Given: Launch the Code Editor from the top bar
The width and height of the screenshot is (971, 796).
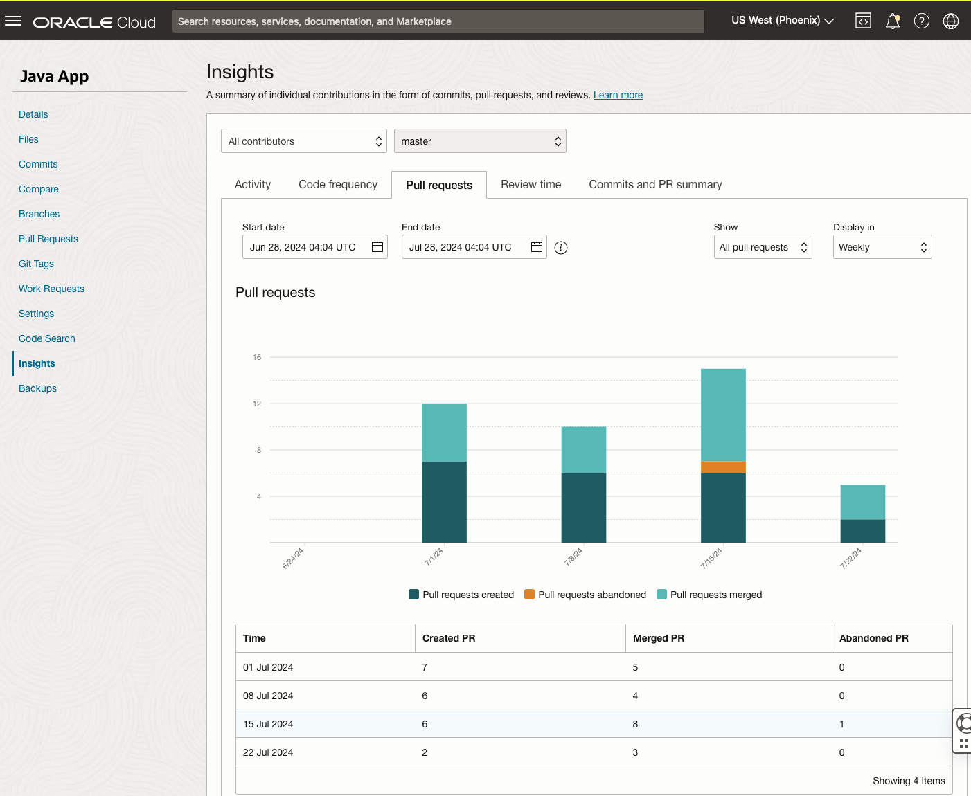Looking at the screenshot, I should pos(863,20).
